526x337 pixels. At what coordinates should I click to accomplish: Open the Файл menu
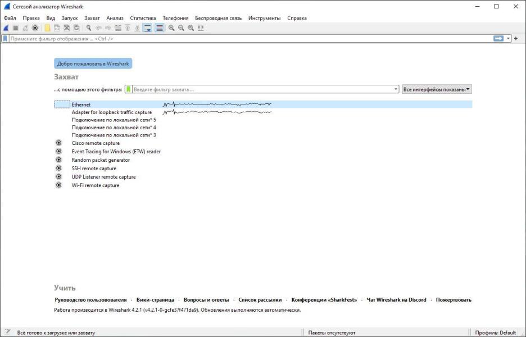(x=10, y=18)
